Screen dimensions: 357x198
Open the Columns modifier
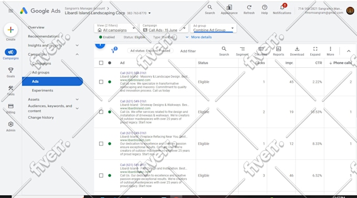coord(260,51)
